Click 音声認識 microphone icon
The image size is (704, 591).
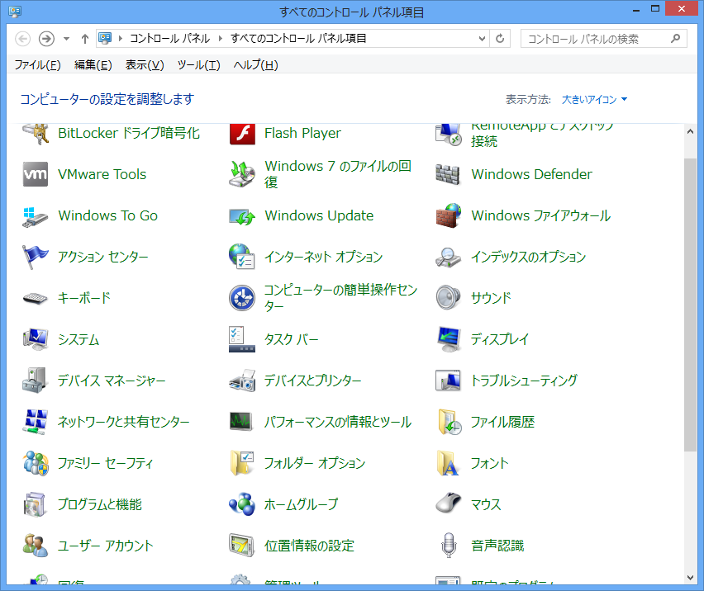449,546
